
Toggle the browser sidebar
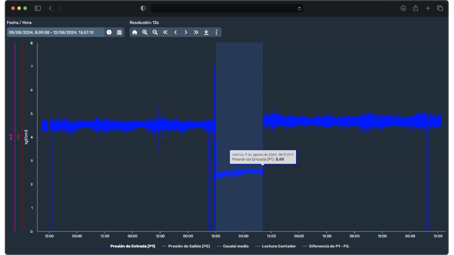coord(38,8)
